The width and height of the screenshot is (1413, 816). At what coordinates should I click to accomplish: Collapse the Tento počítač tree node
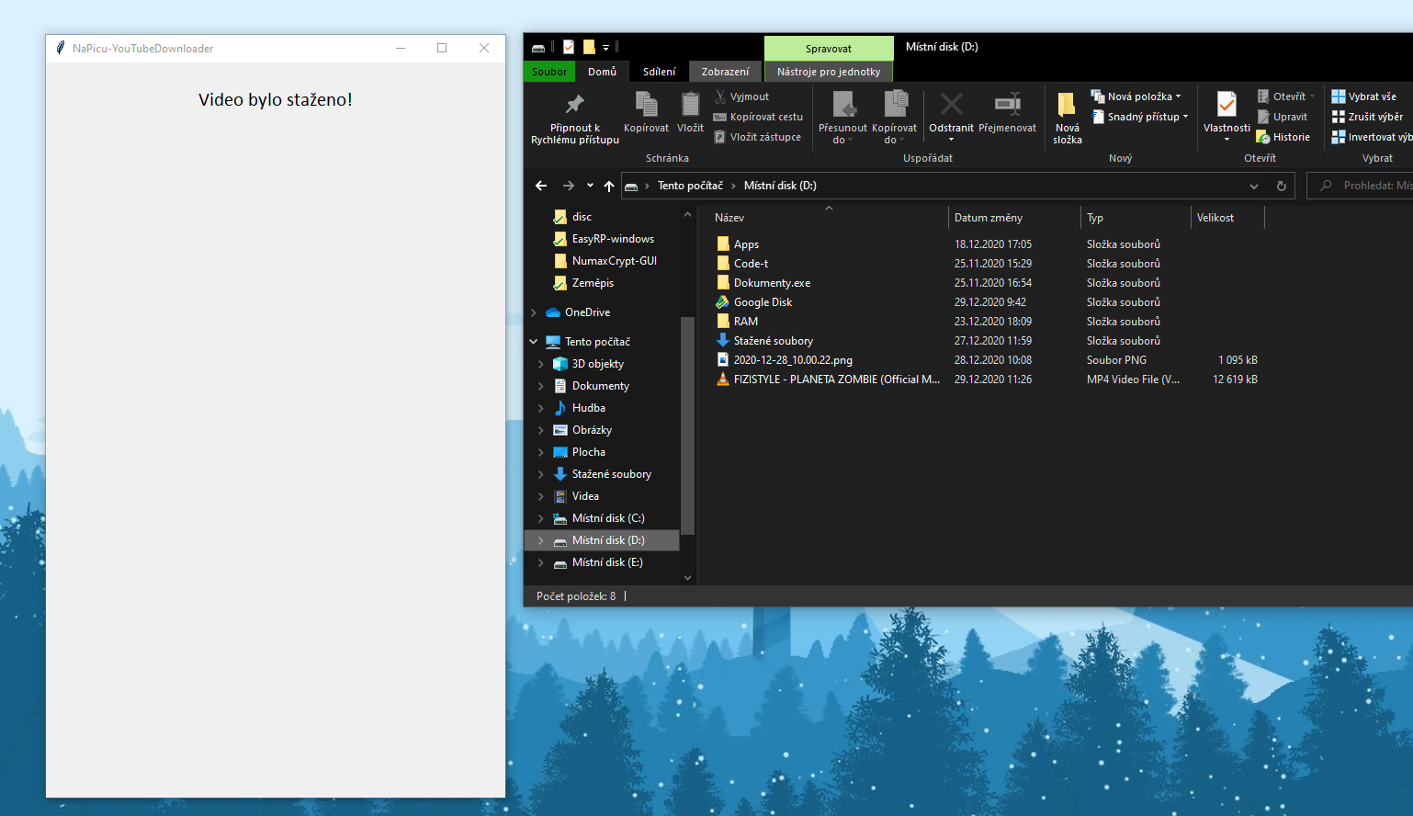533,341
